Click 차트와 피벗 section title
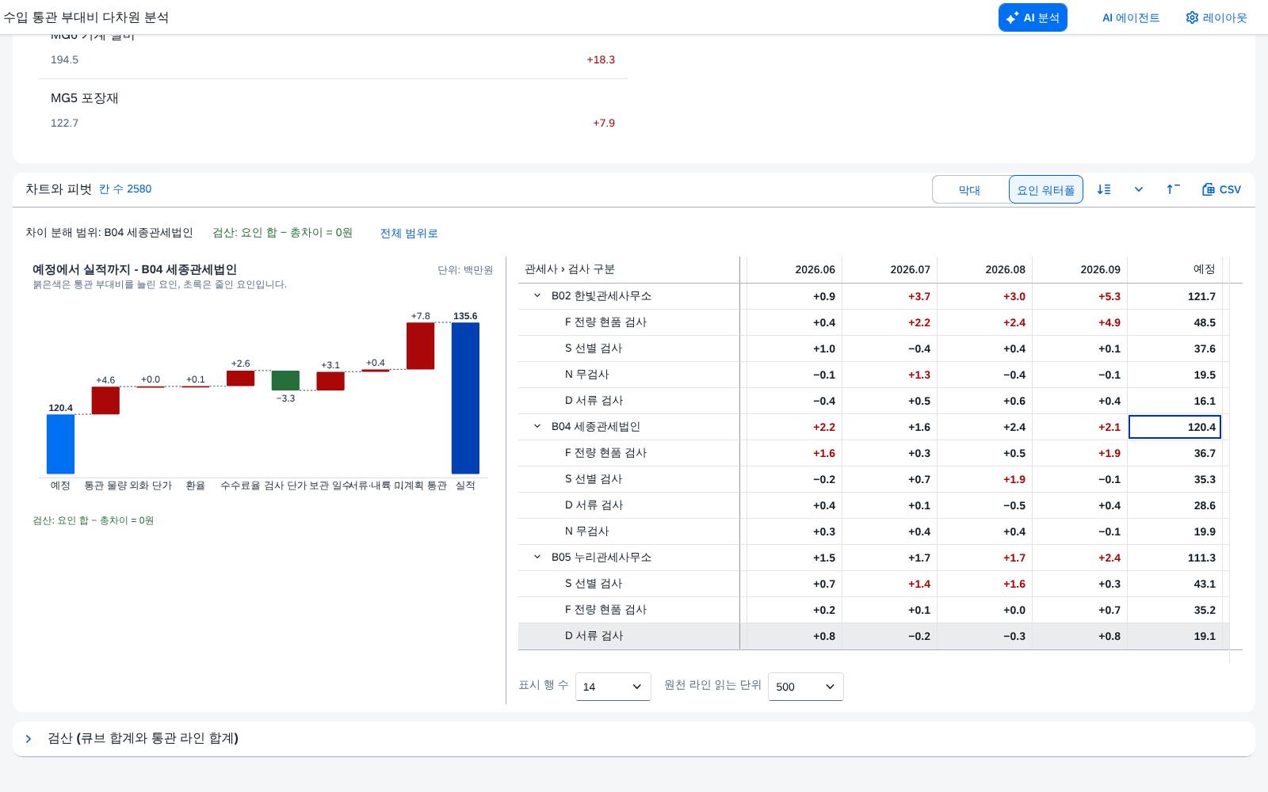Image resolution: width=1268 pixels, height=792 pixels. 59,188
